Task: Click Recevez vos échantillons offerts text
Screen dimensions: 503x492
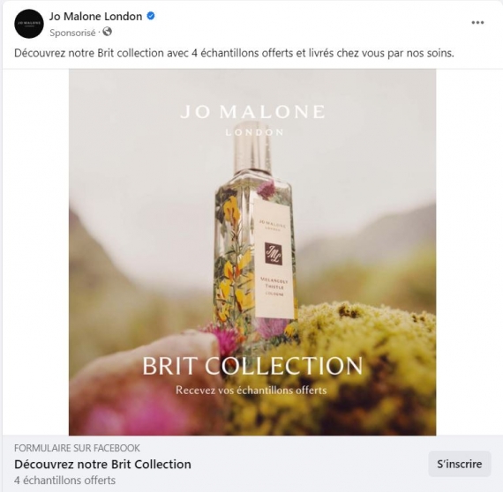Action: tap(251, 390)
